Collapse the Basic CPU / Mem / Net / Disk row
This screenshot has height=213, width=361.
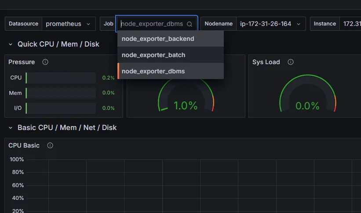click(11, 128)
